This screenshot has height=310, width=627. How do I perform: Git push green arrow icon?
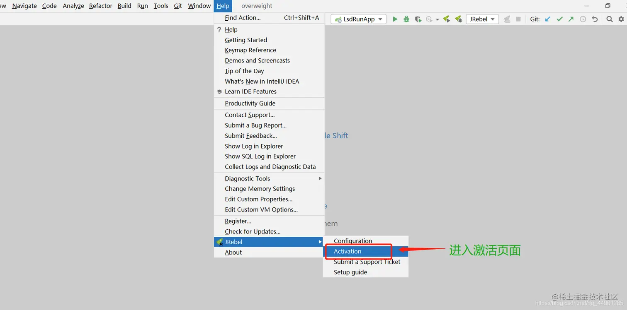pyautogui.click(x=571, y=19)
